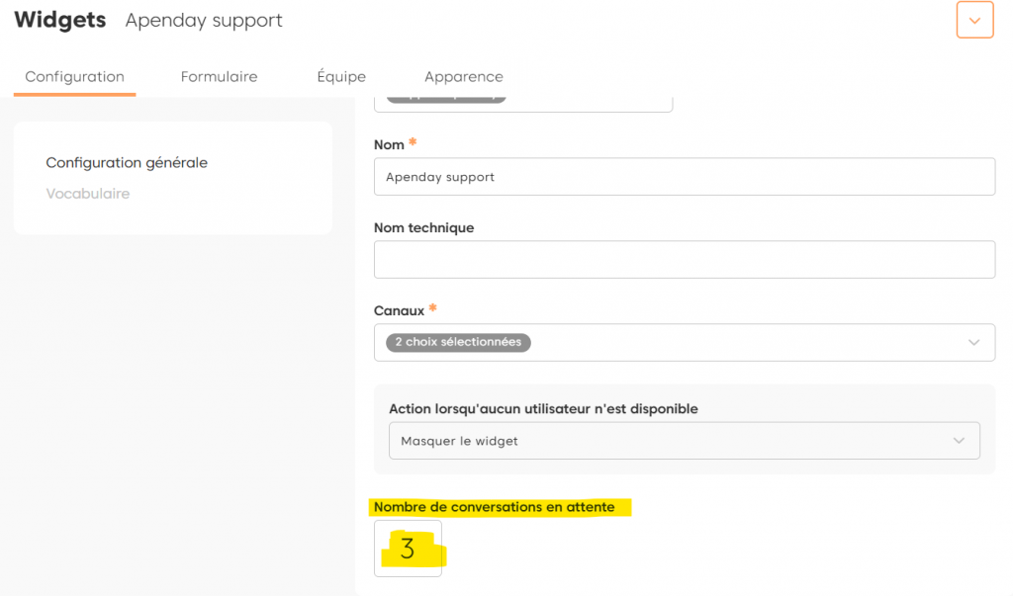Click the Widgets page title
Screen dimensions: 1013x596
(60, 21)
